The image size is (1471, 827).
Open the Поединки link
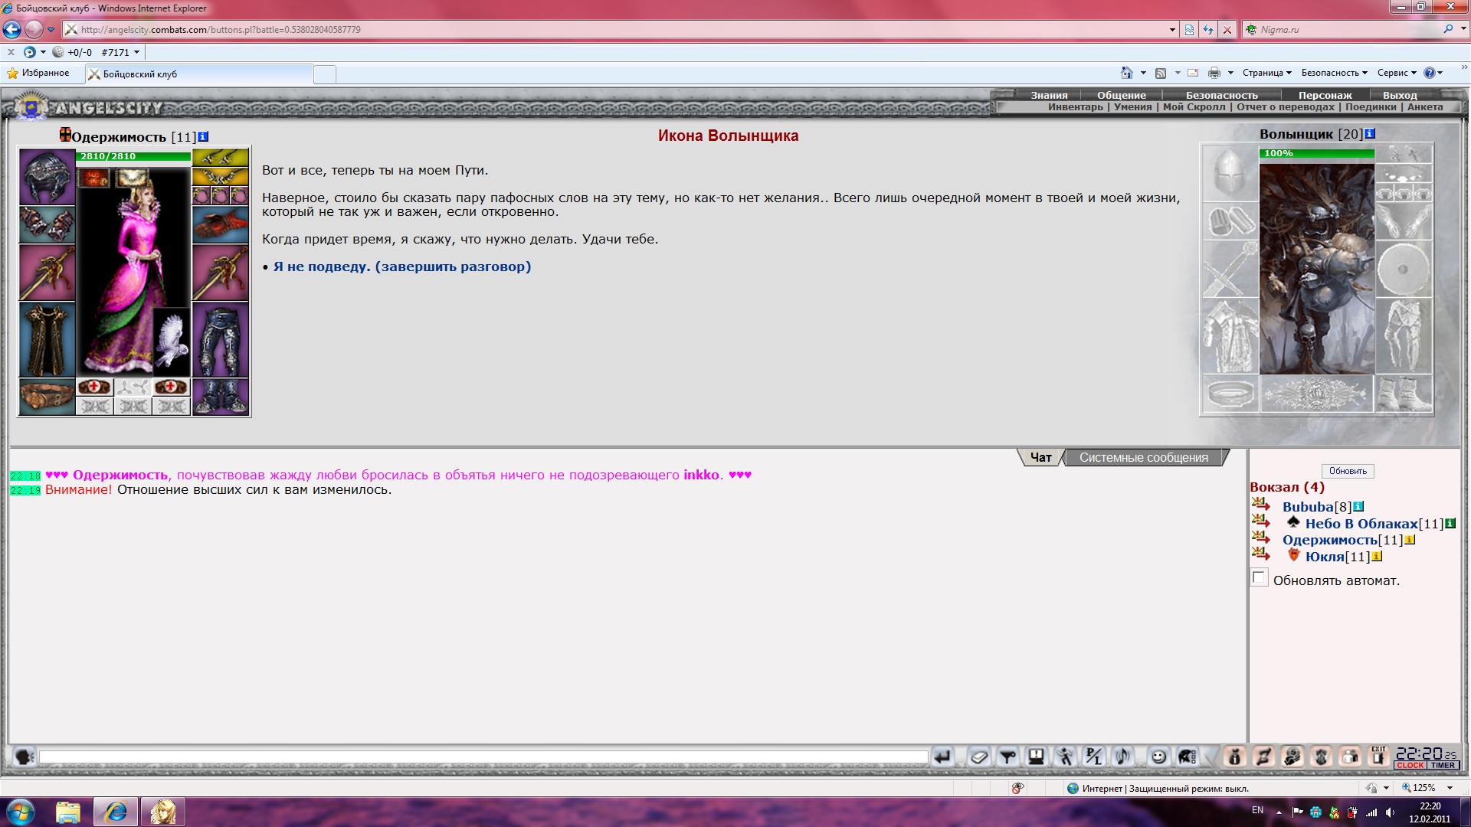(x=1371, y=107)
